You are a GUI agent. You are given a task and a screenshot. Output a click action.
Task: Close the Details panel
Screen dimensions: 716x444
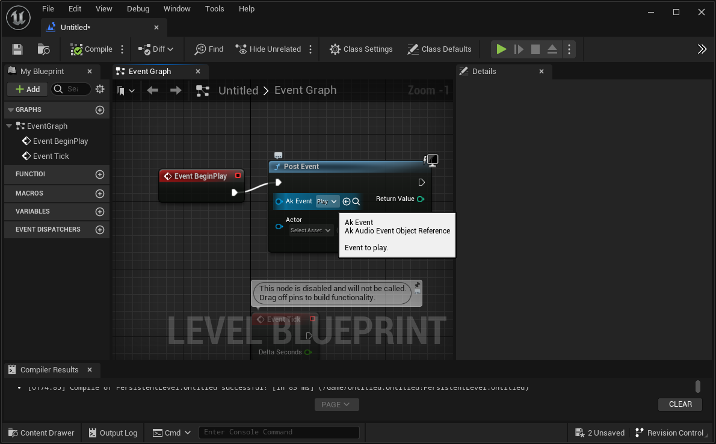[x=542, y=71]
